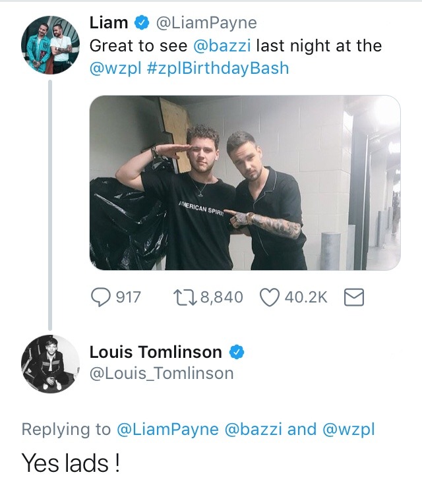
Task: Open the attached backstage photo
Action: tap(245, 183)
